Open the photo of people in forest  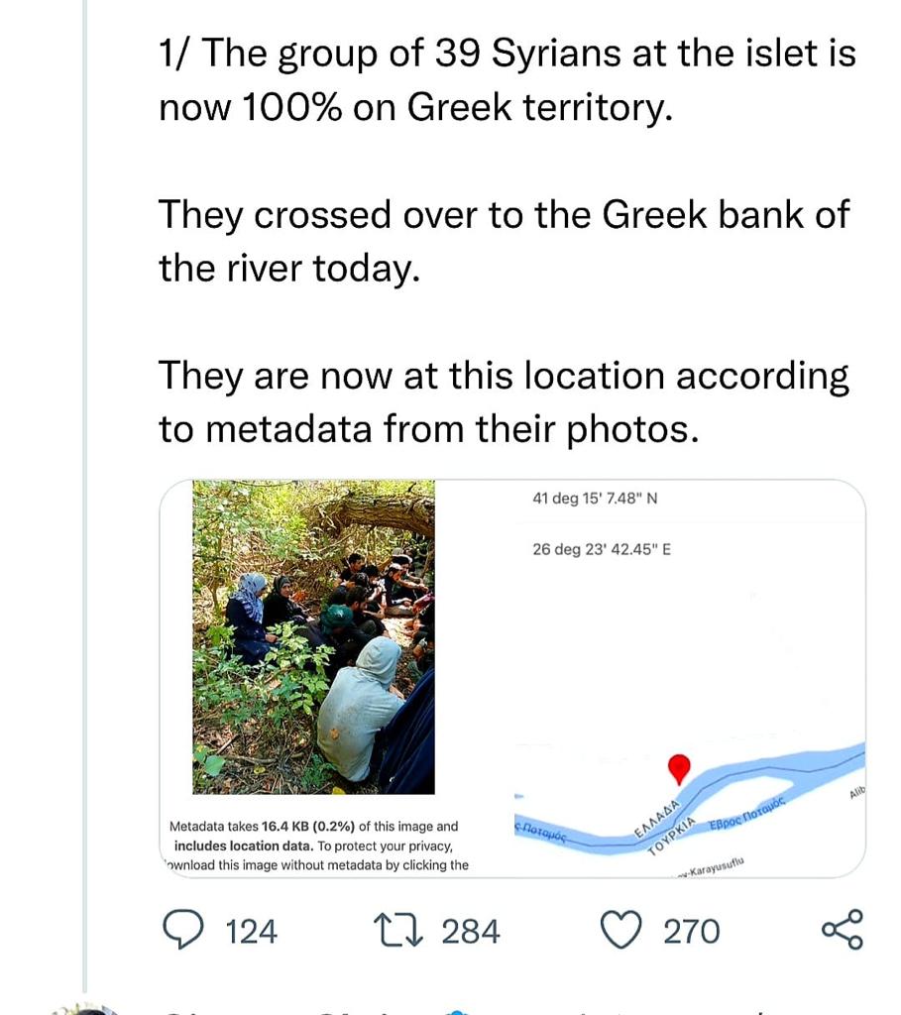[x=313, y=636]
